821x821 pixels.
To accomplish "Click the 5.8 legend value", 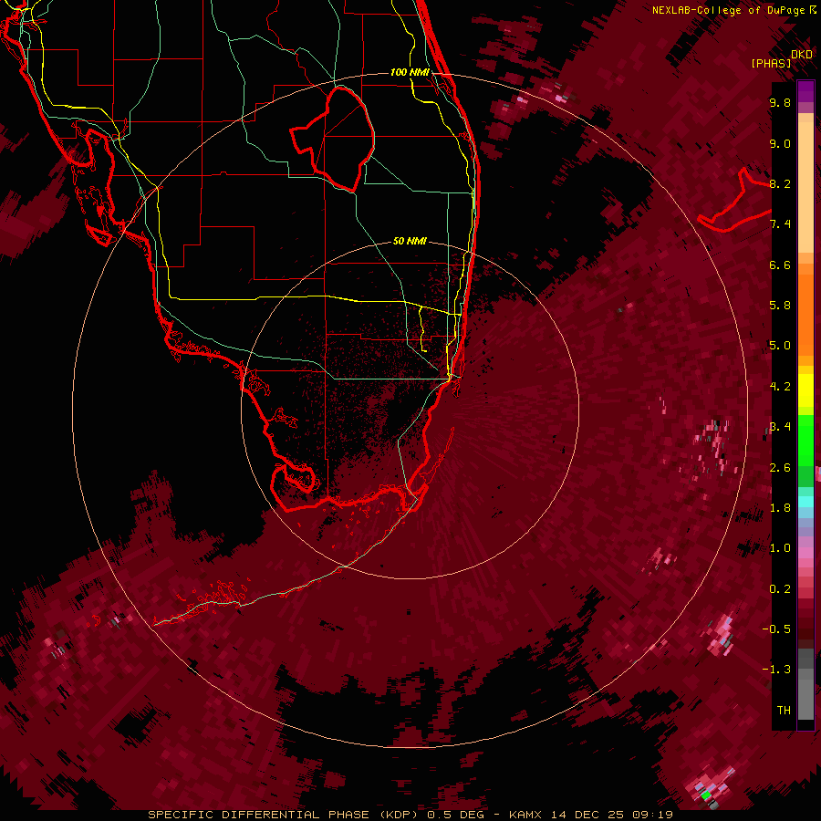I will coord(780,306).
